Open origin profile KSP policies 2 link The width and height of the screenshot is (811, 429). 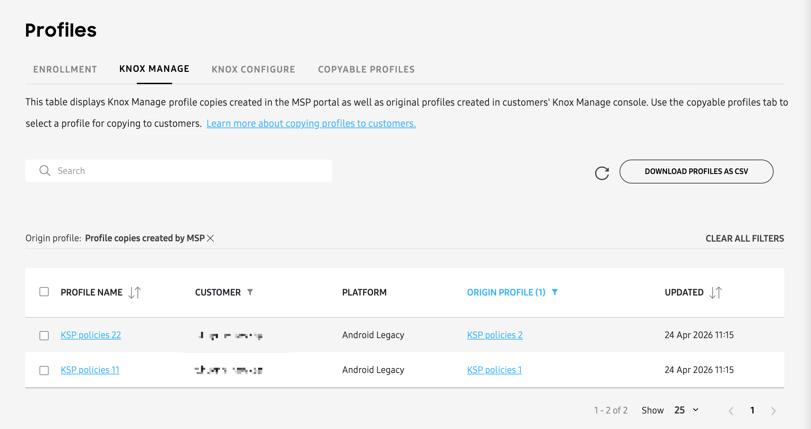pyautogui.click(x=495, y=335)
